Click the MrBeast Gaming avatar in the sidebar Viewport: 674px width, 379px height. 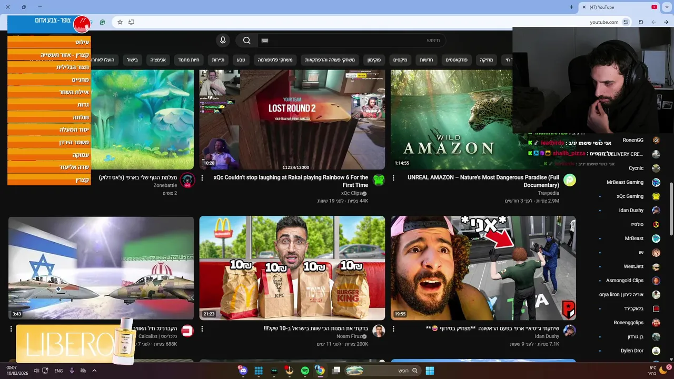click(656, 182)
